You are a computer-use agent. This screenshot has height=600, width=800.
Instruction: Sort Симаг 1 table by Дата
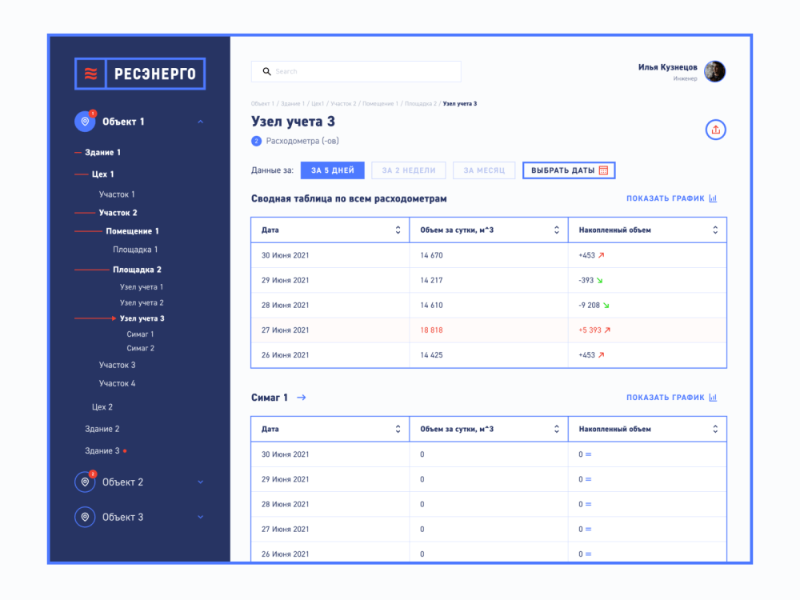398,429
